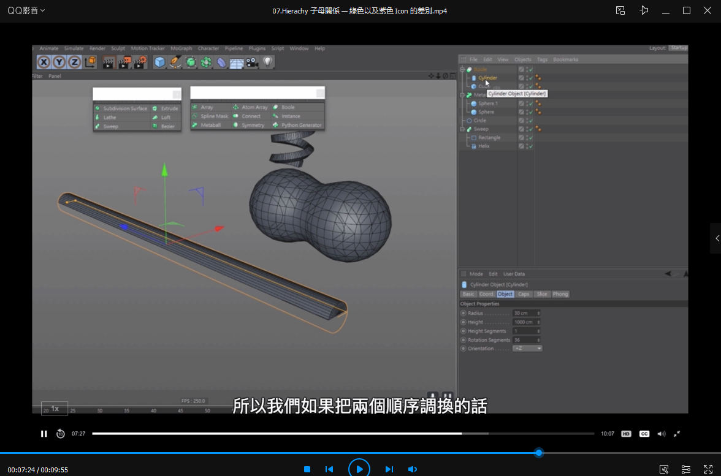Pin the player window on top
Screen dimensions: 721x476
[x=644, y=10]
